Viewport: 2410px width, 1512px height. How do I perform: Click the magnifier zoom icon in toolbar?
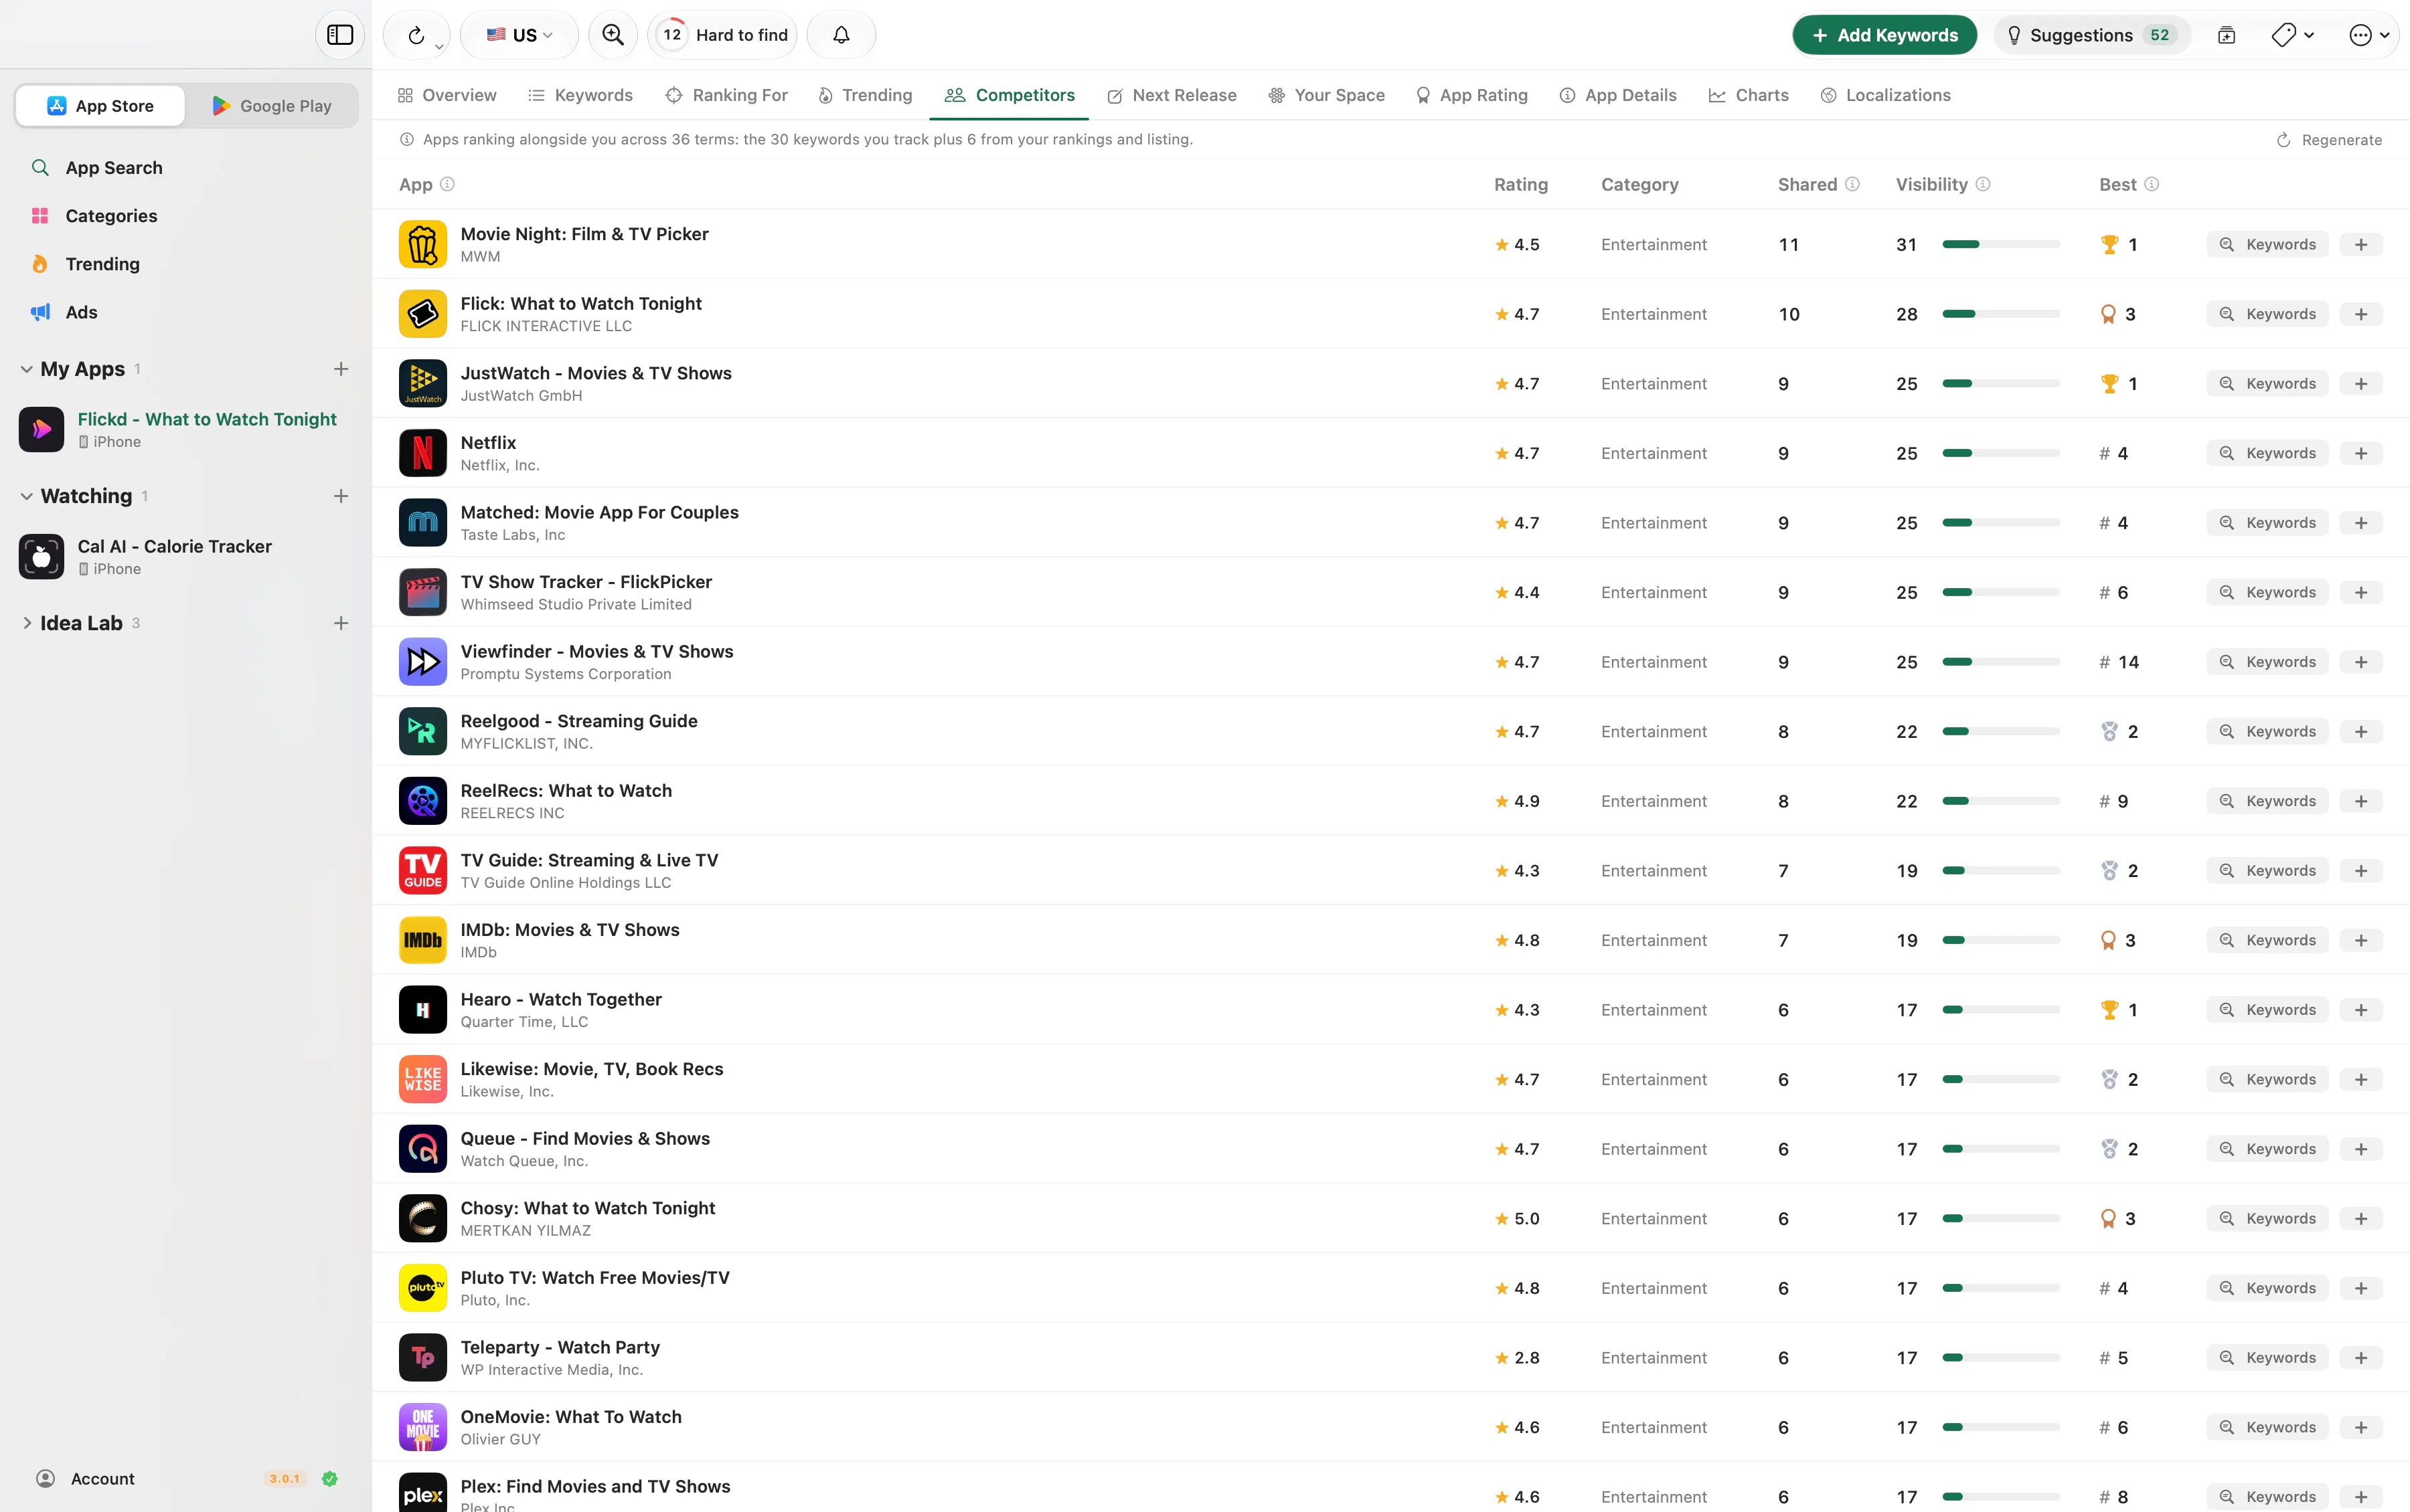[613, 35]
